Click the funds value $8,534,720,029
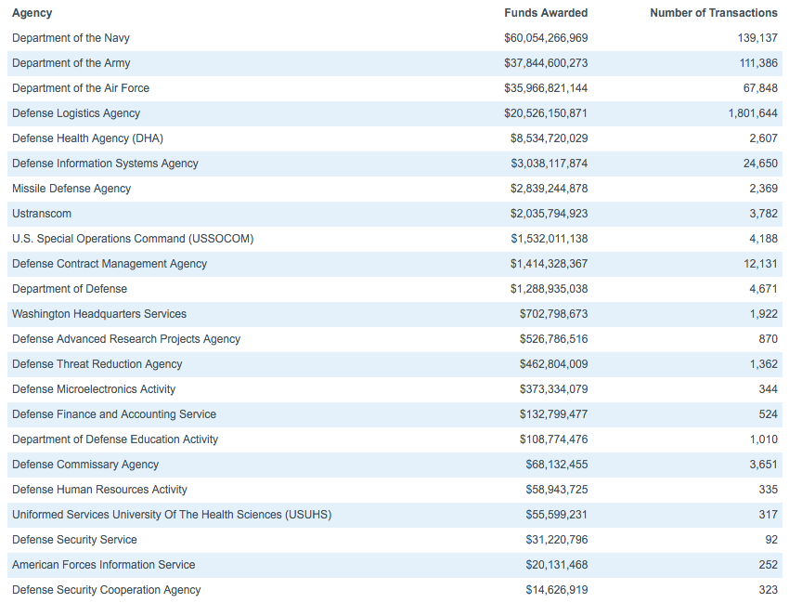Viewport: 789px width, 603px height. pyautogui.click(x=549, y=138)
